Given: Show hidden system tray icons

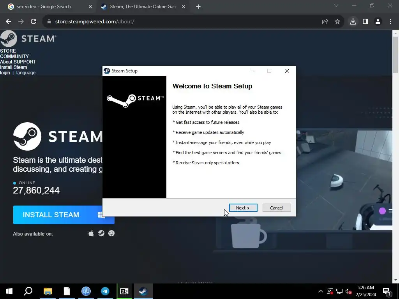Looking at the screenshot, I should (x=321, y=291).
